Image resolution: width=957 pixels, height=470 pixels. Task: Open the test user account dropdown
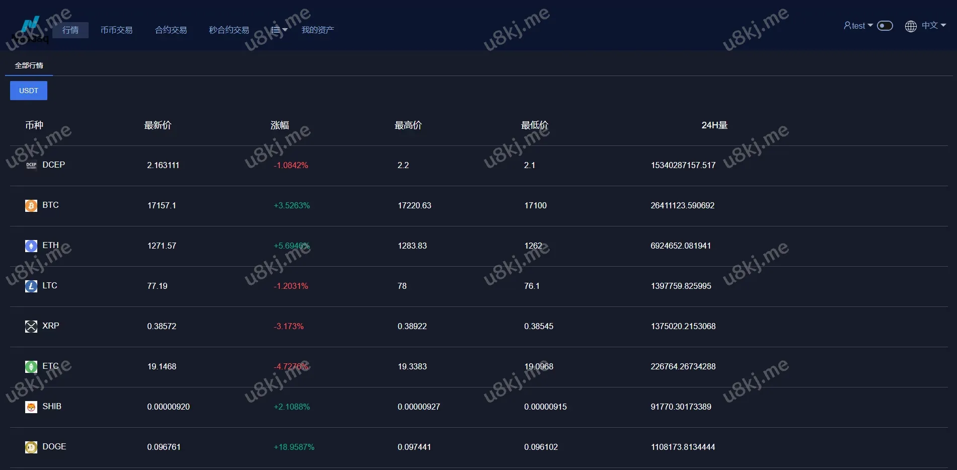click(x=858, y=26)
